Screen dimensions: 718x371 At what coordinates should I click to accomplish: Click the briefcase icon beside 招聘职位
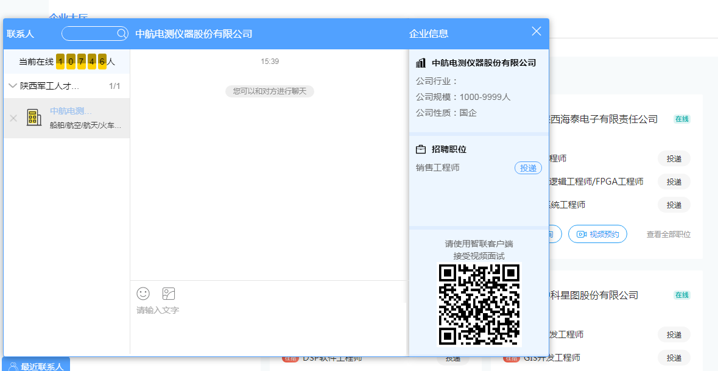click(421, 149)
